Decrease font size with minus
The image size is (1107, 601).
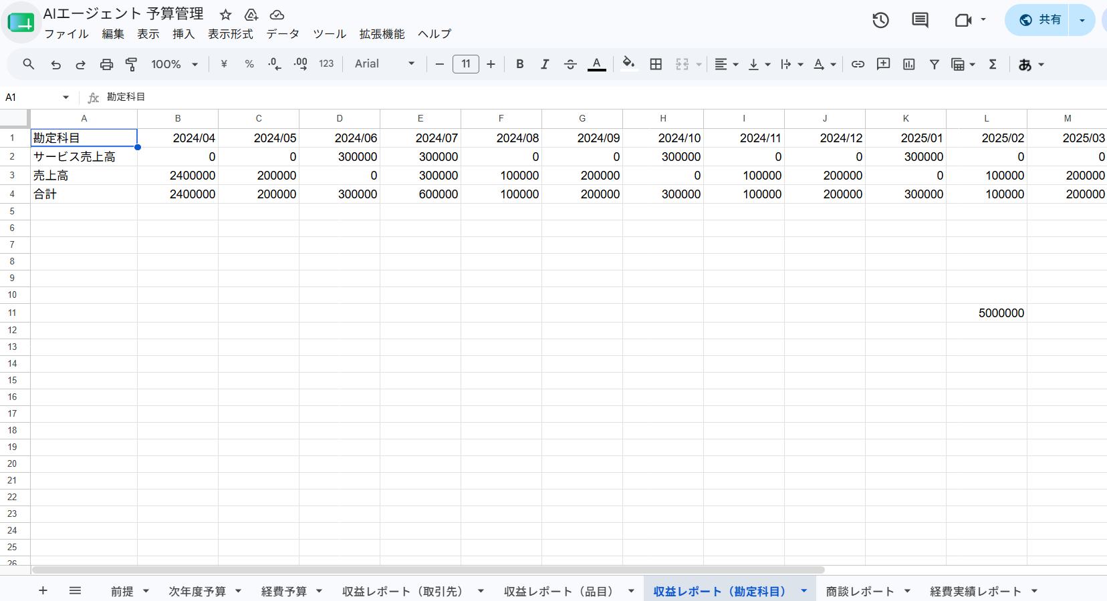tap(439, 64)
